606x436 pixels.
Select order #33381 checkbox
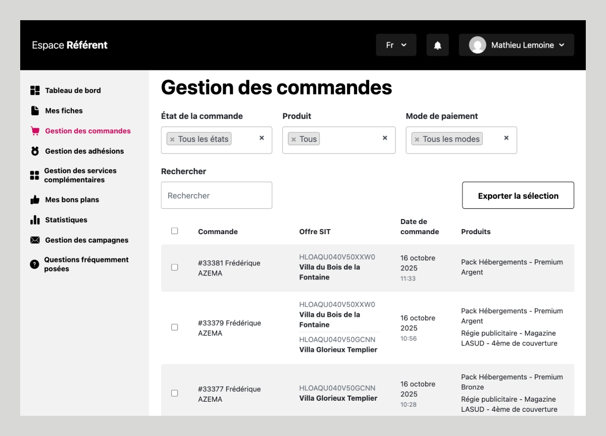click(x=175, y=267)
